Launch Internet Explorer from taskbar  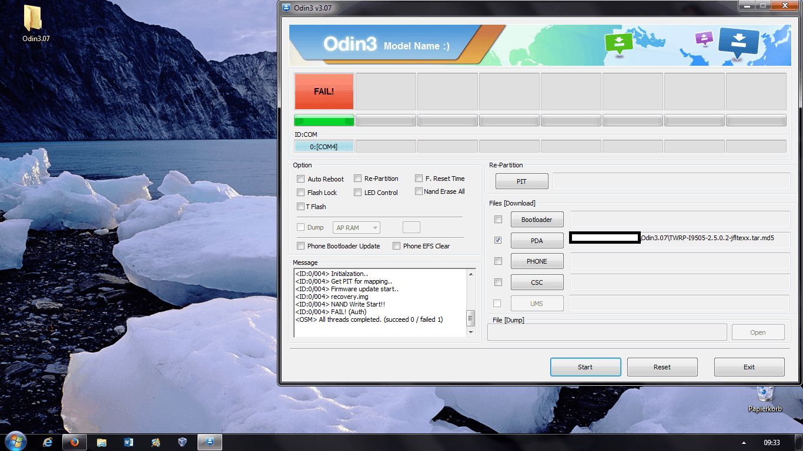coord(48,442)
